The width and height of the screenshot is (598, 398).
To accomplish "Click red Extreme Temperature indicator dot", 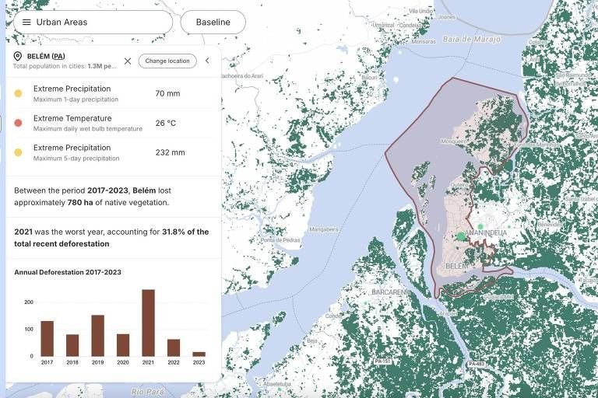I will (x=18, y=123).
